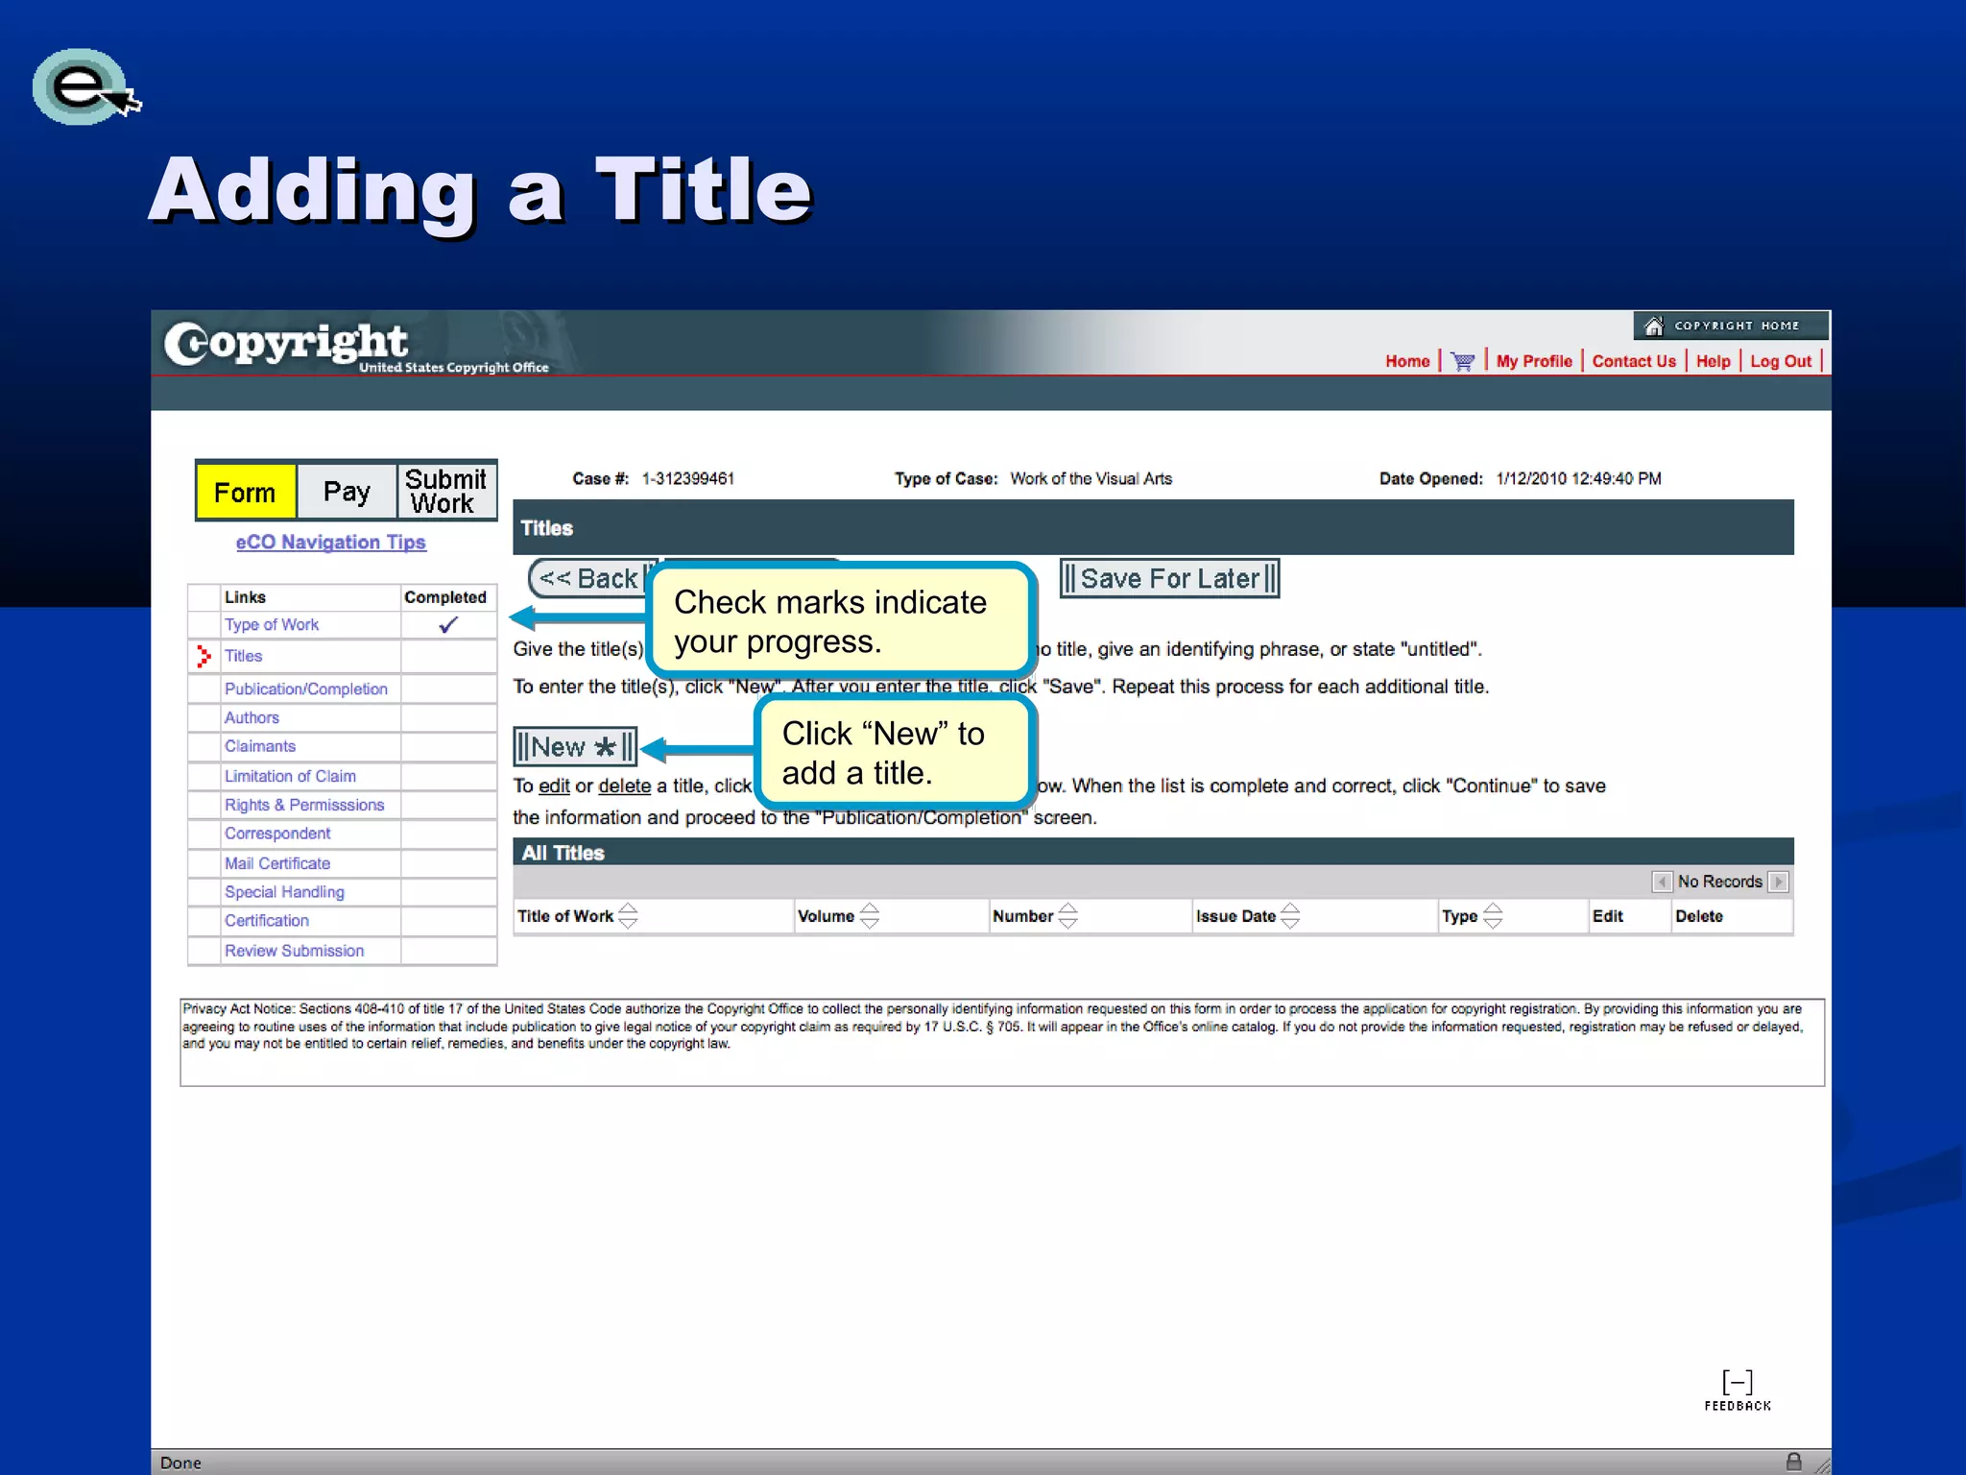Screen dimensions: 1966x1475
Task: Click the New button to add title
Action: tap(575, 747)
